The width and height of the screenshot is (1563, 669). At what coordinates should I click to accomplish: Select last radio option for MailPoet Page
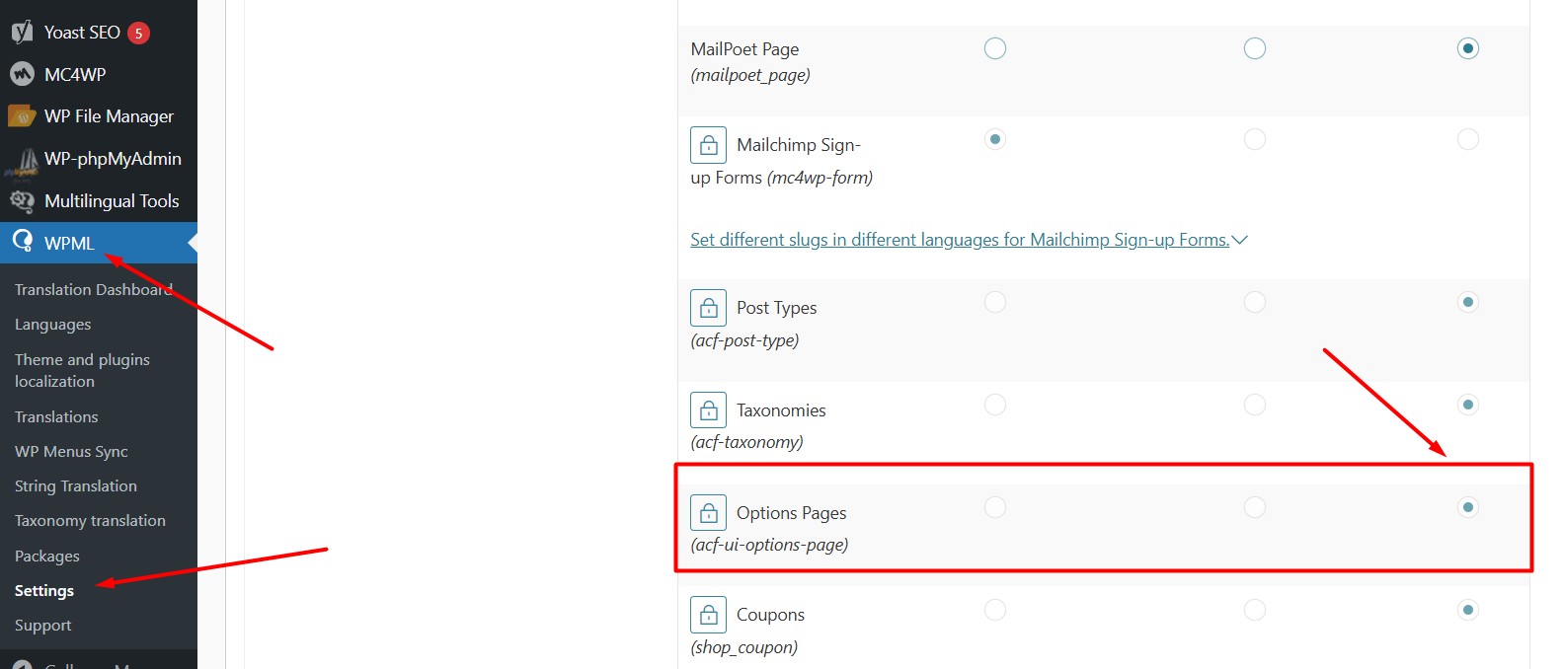(1468, 48)
